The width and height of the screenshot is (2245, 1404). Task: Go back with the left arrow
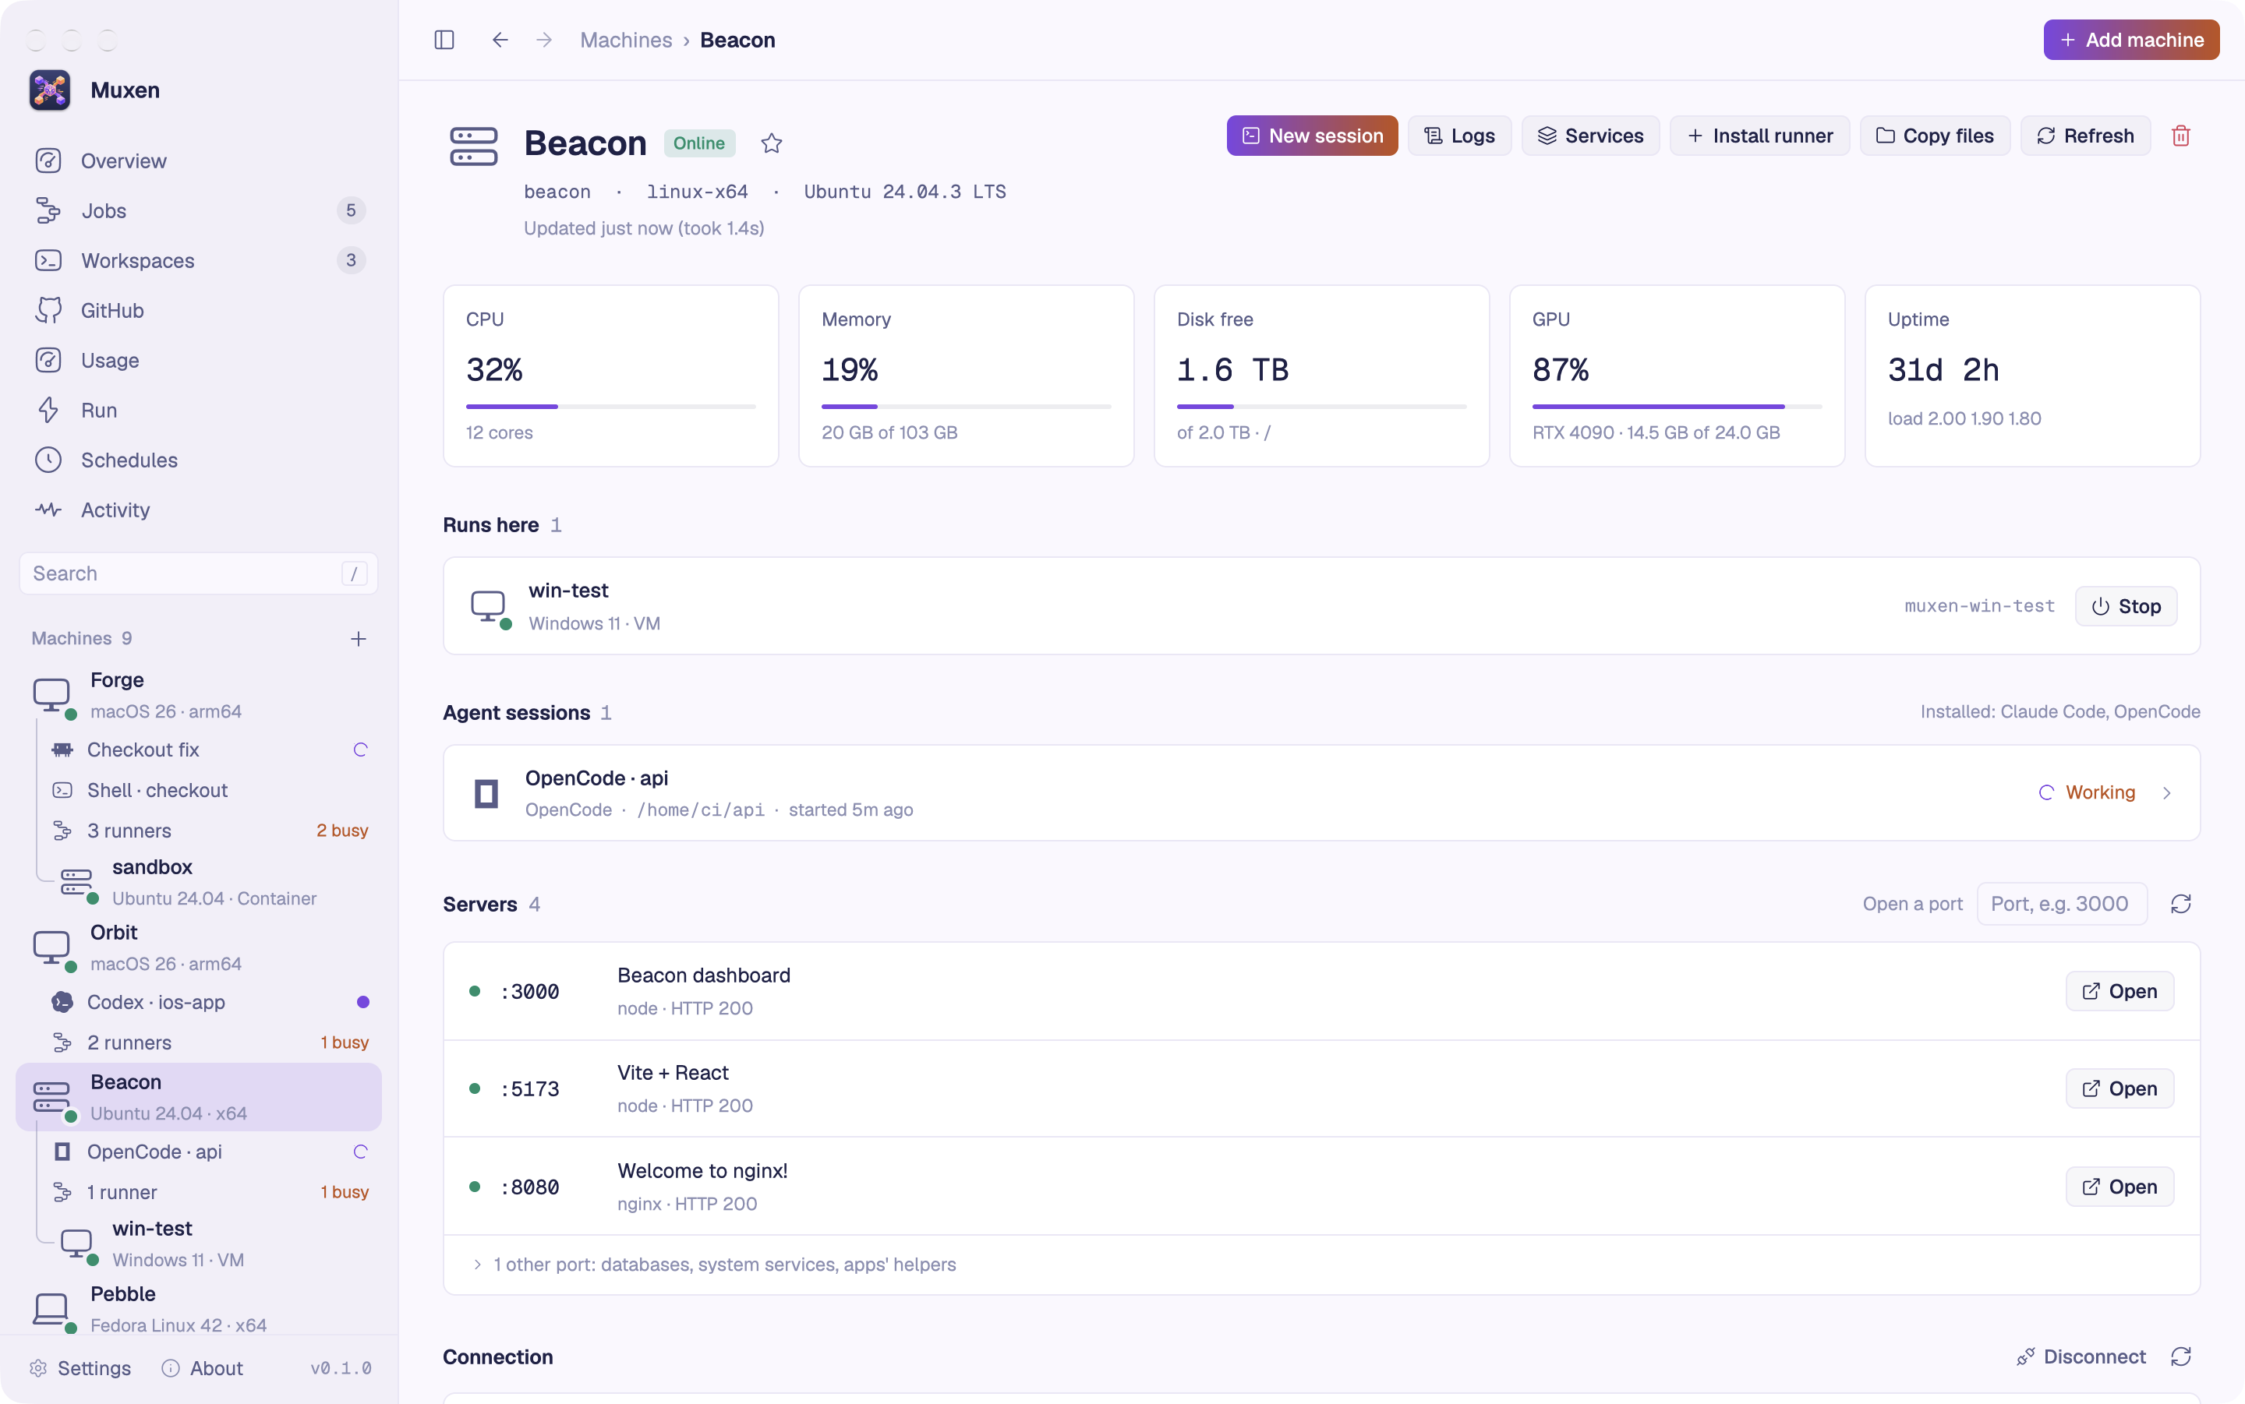coord(500,40)
